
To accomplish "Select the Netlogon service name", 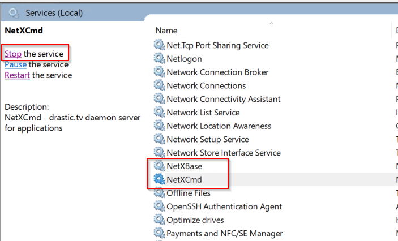I will coord(184,59).
